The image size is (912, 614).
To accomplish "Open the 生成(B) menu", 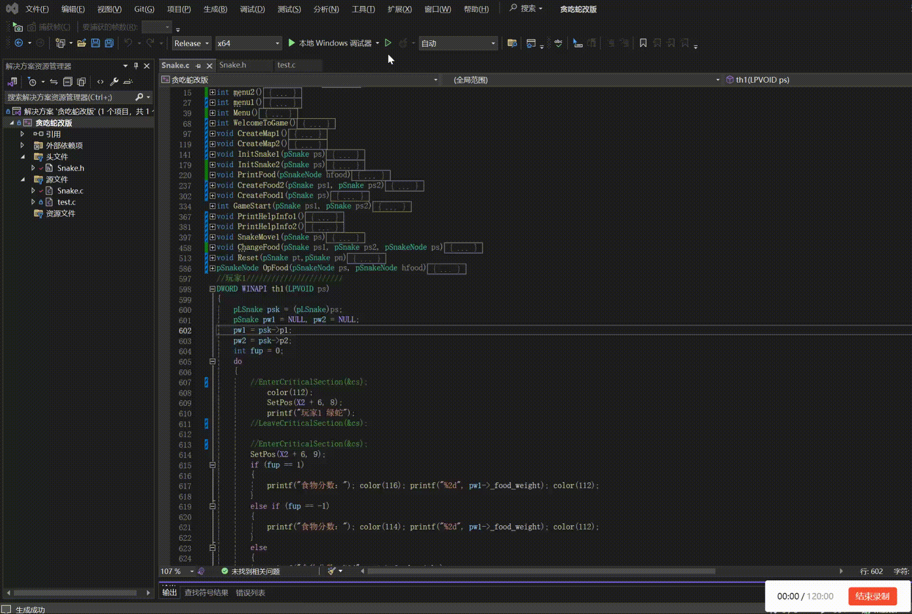I will tap(215, 9).
